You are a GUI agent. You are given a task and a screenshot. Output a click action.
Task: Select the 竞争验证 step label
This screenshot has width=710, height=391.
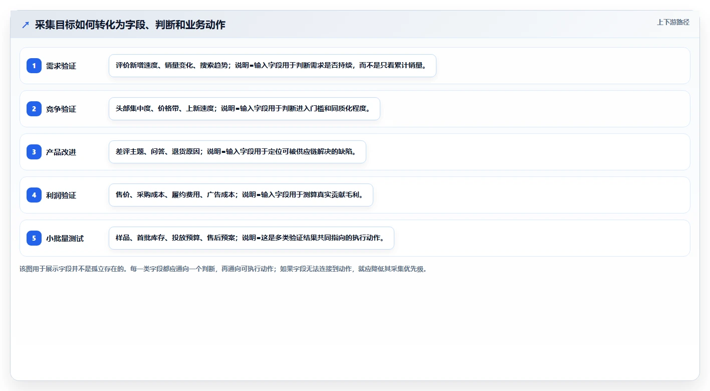(x=61, y=109)
